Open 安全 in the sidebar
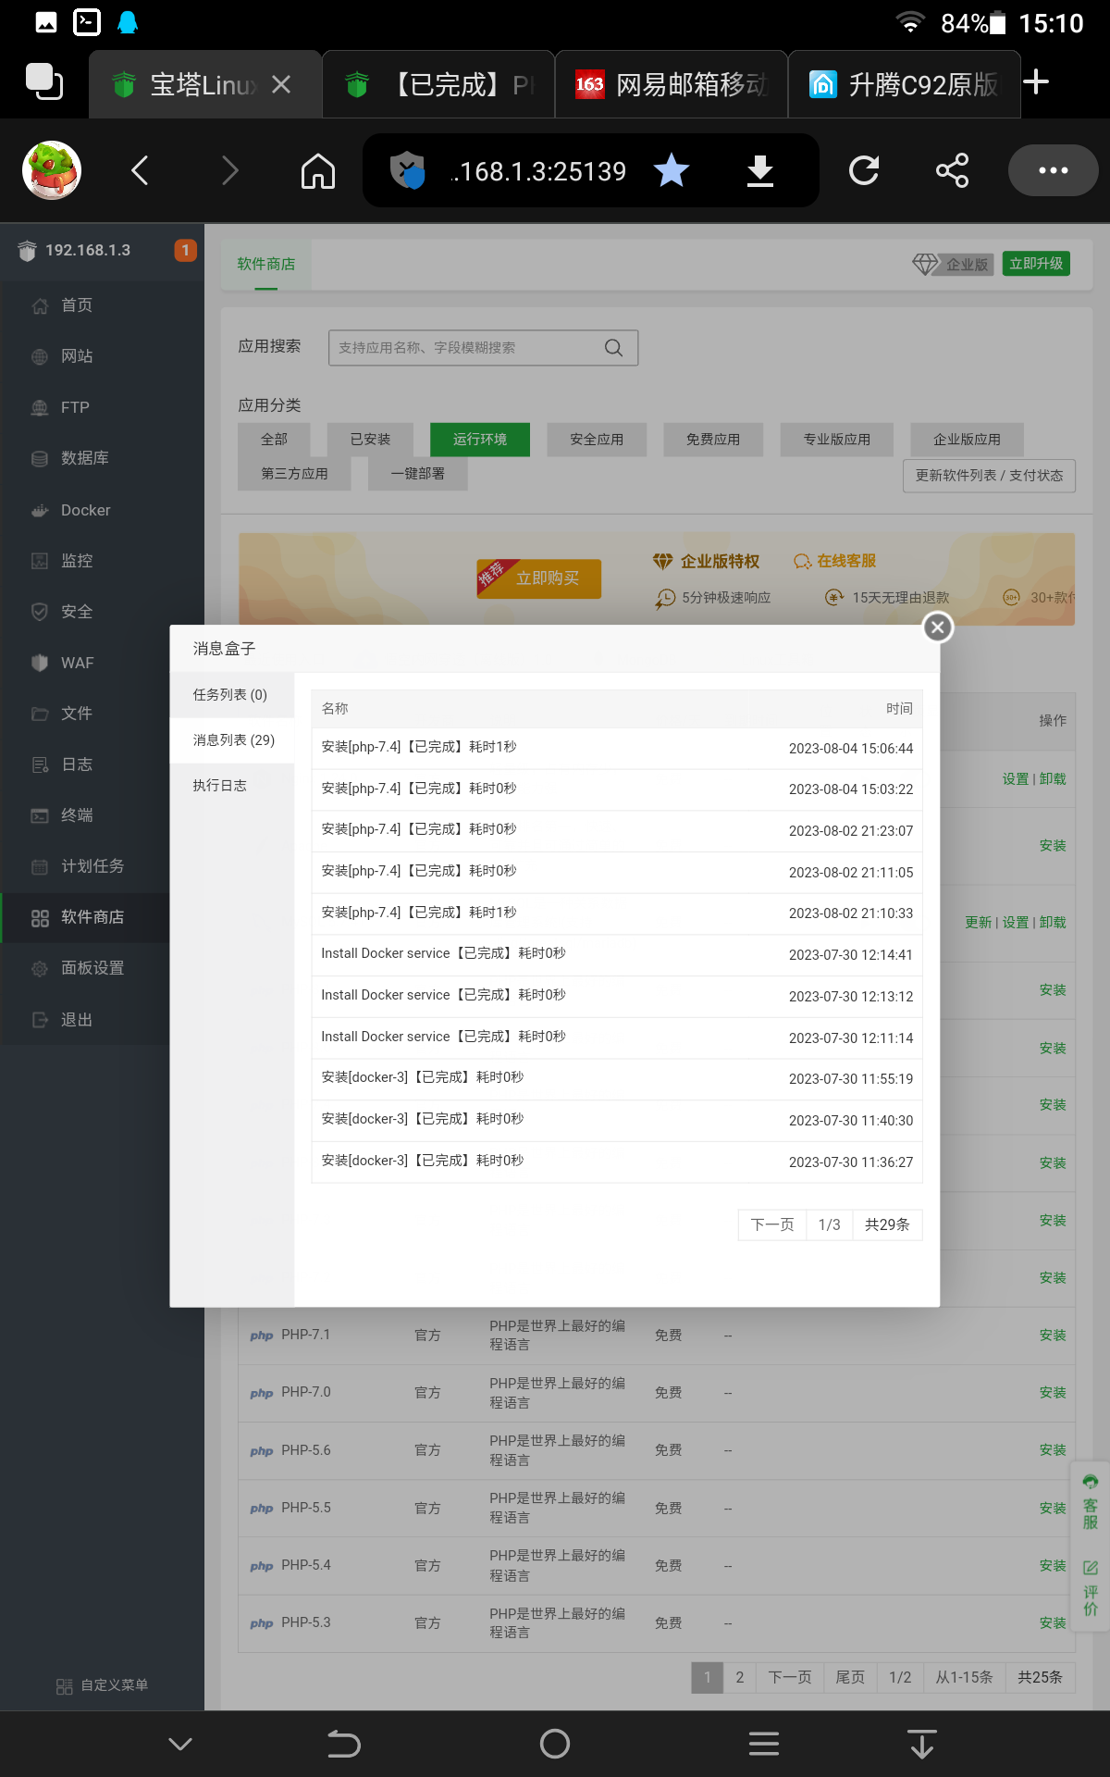1110x1777 pixels. point(77,612)
